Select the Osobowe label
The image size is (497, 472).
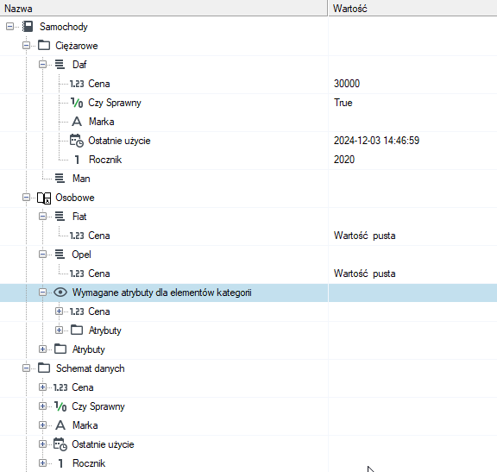pos(75,198)
